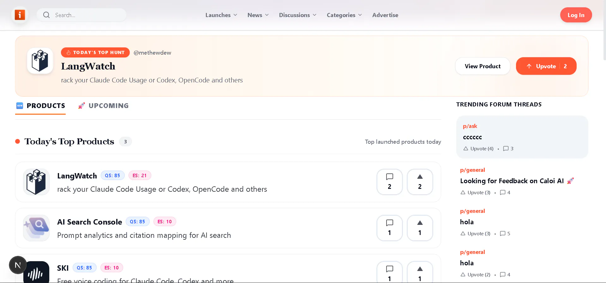
Task: Expand the Launches dropdown menu
Action: tap(221, 15)
